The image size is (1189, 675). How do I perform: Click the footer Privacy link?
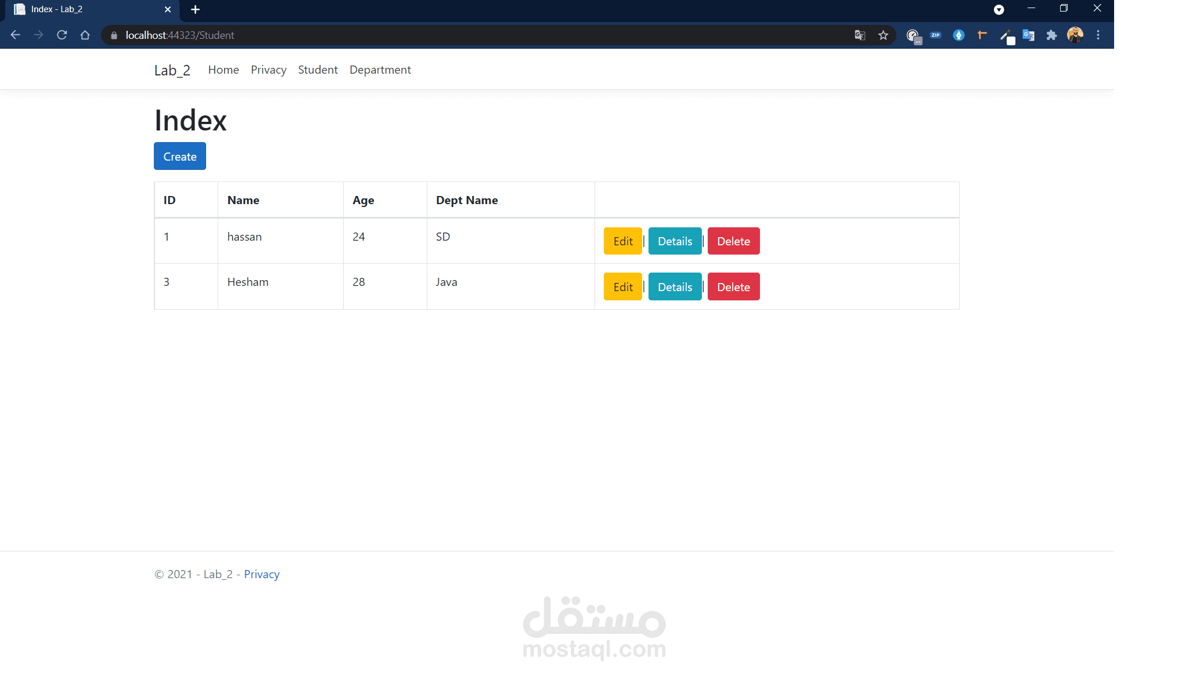(261, 574)
